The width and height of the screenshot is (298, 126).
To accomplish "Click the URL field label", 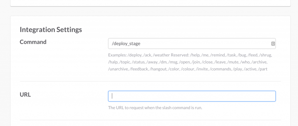I will [25, 94].
